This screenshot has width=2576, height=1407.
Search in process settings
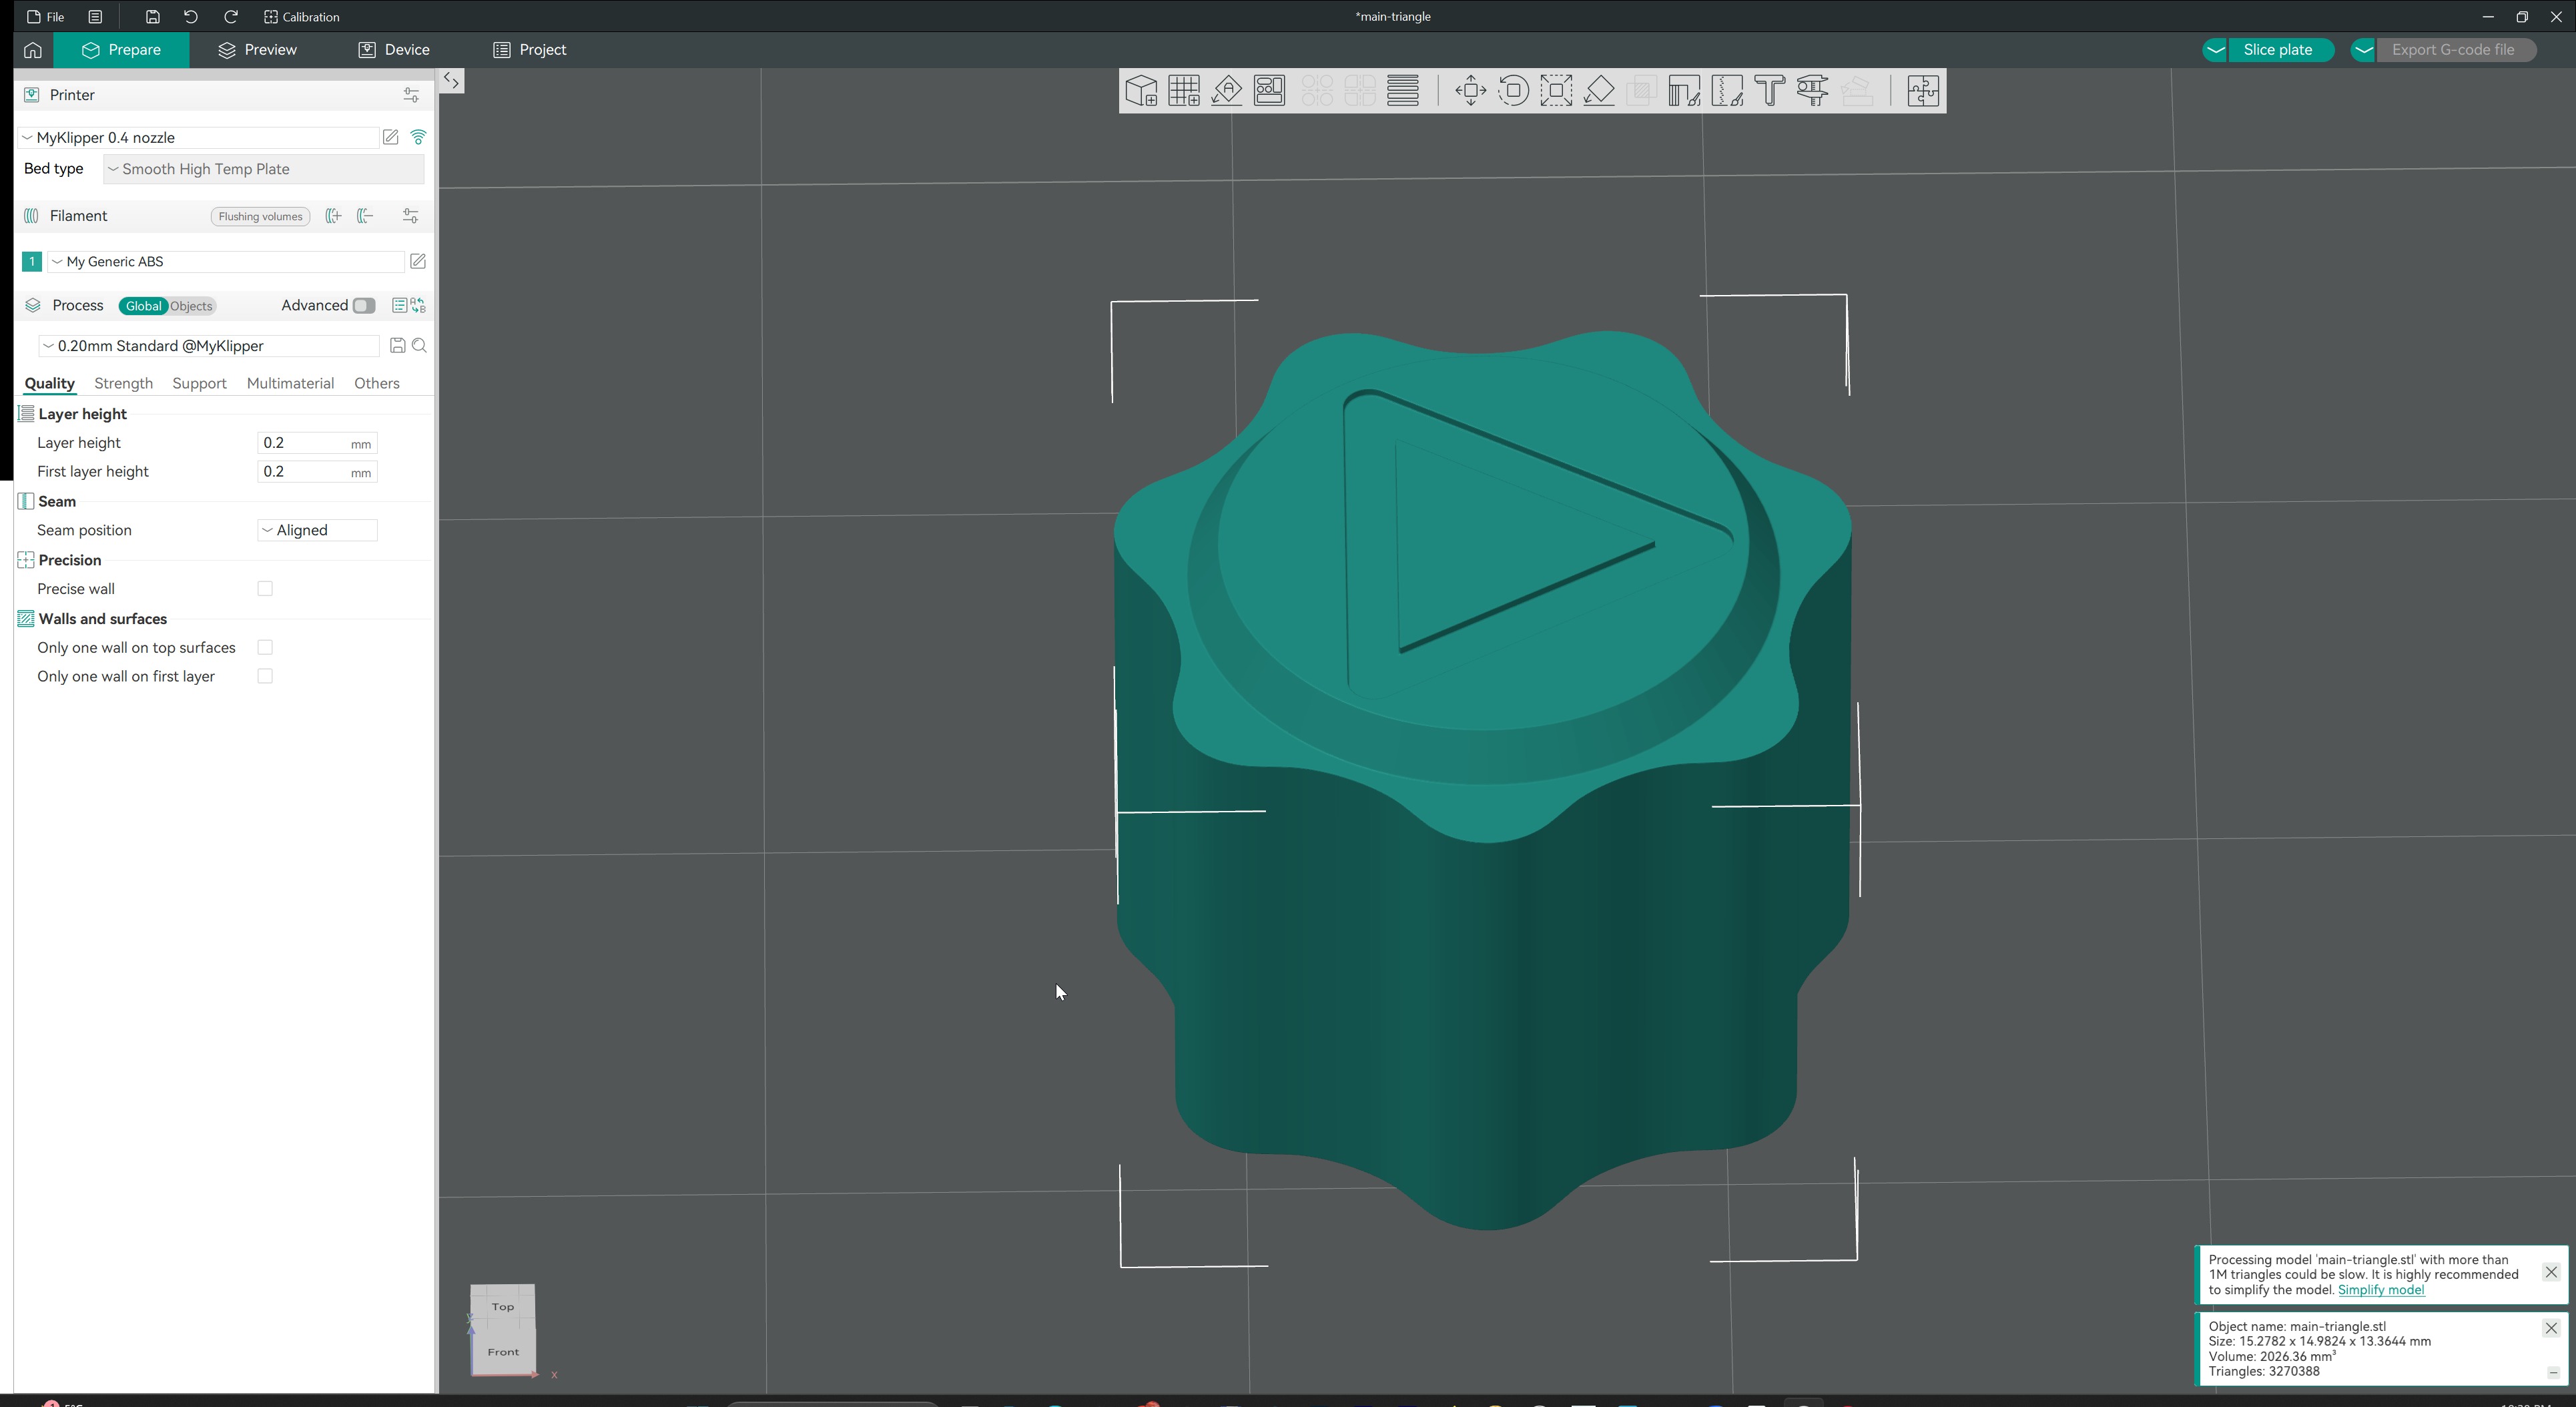[x=420, y=346]
